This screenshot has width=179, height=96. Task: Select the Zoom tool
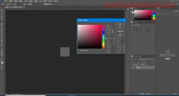coord(2,55)
